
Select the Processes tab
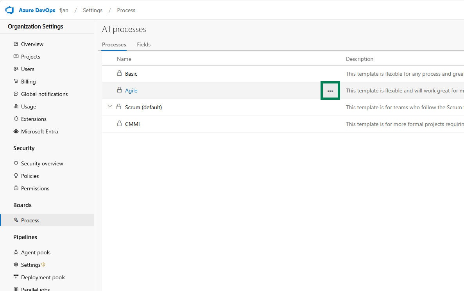114,44
